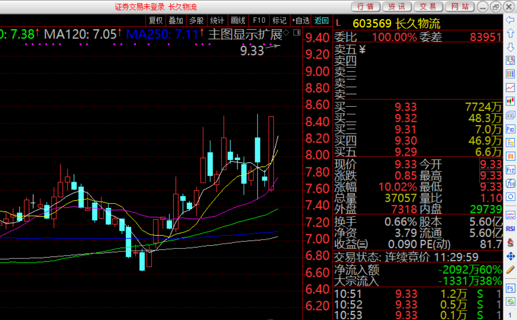This screenshot has width=517, height=320.
Task: Click 主图显示扩展 label
Action: click(245, 34)
